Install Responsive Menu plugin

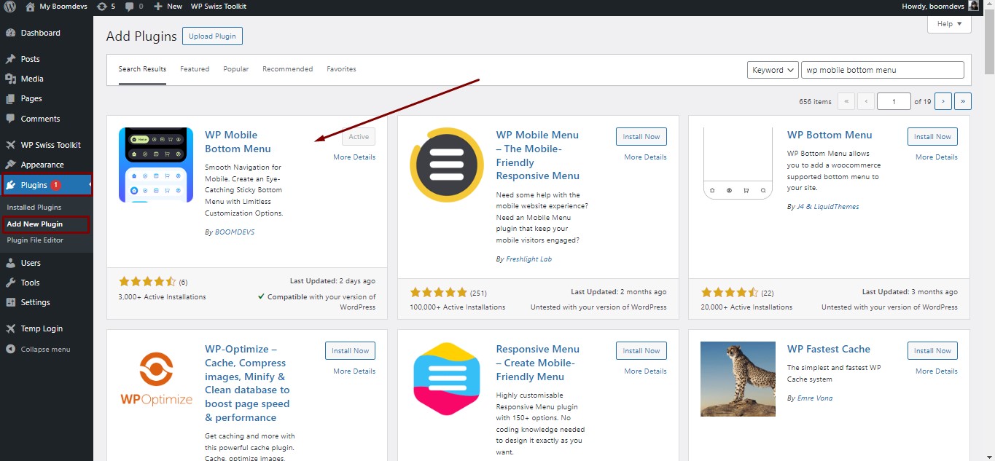pos(641,350)
